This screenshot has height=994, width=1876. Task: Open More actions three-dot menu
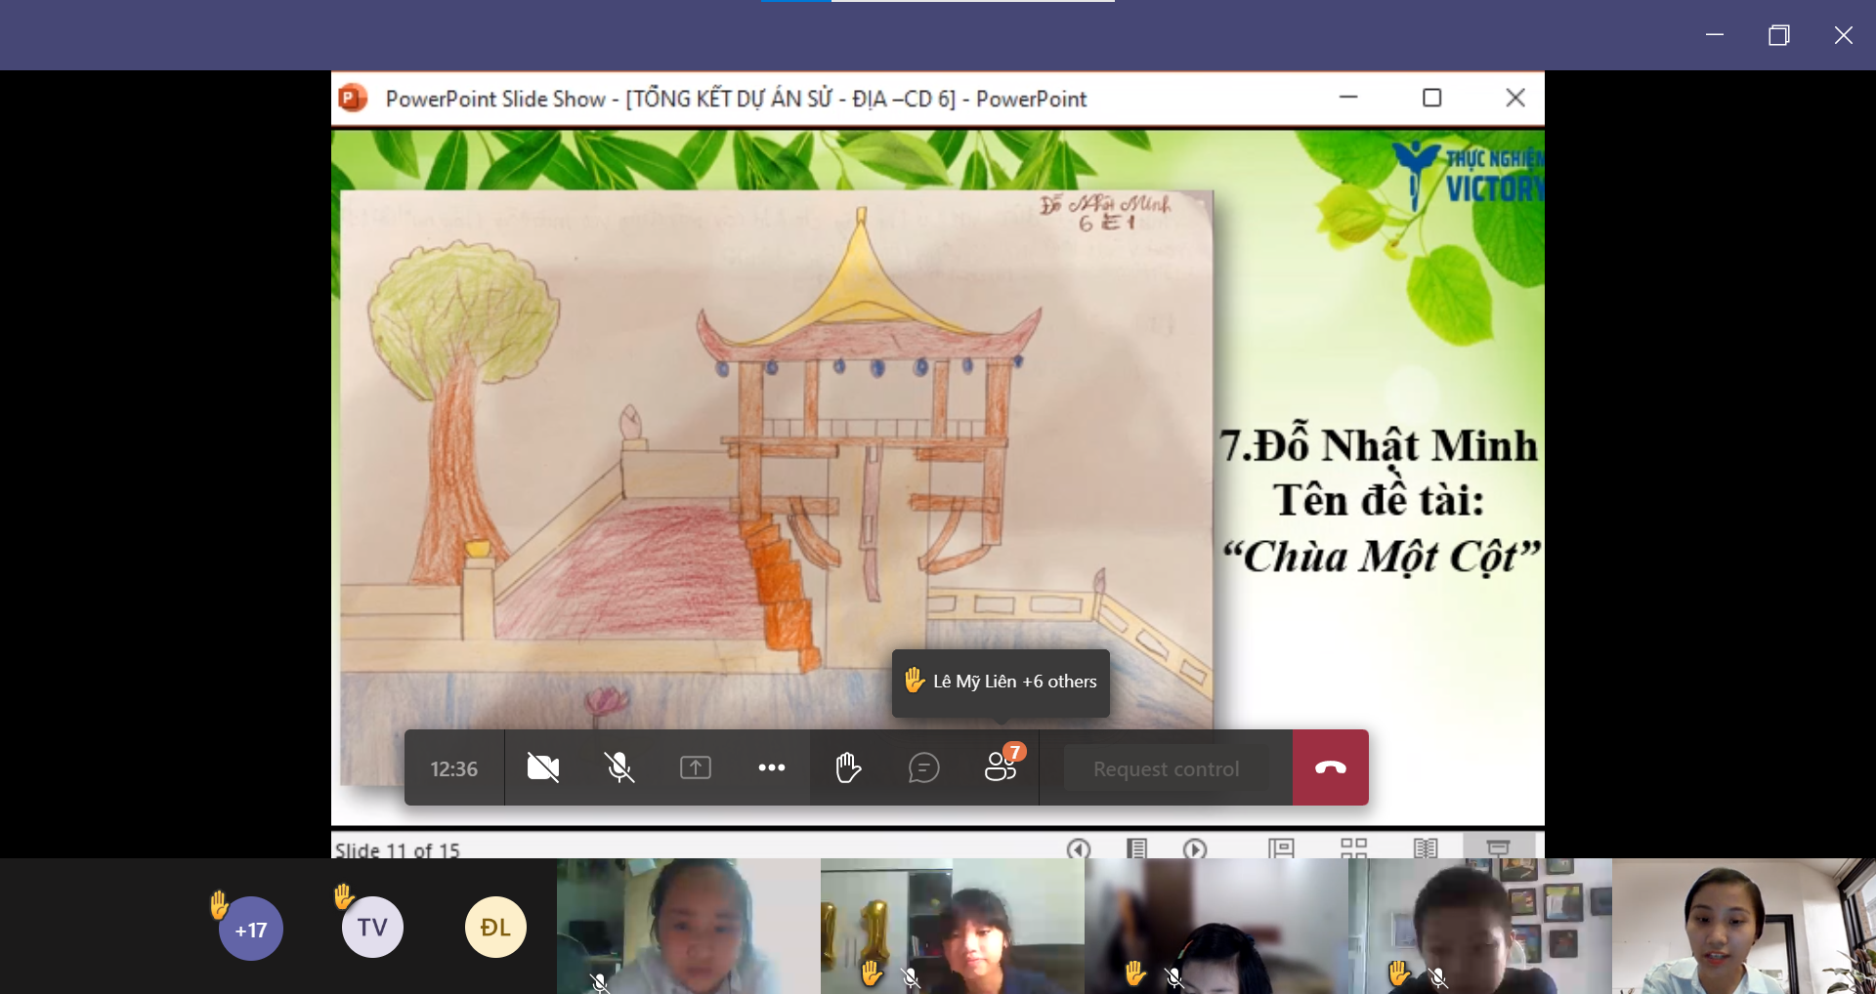(772, 768)
